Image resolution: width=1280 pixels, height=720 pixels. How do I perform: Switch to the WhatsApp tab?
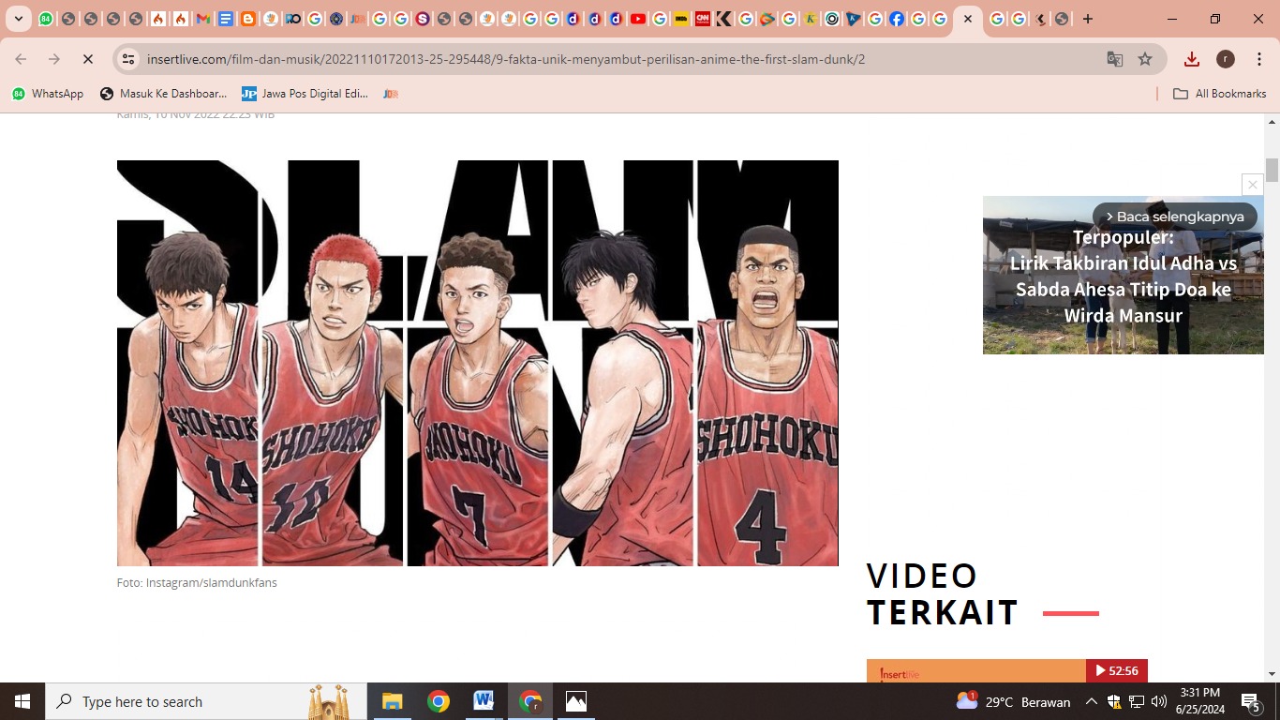click(x=45, y=19)
